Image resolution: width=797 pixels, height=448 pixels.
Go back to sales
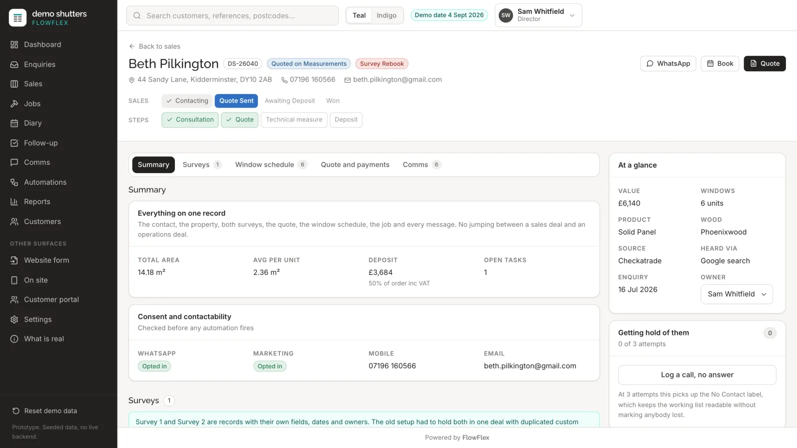(154, 46)
